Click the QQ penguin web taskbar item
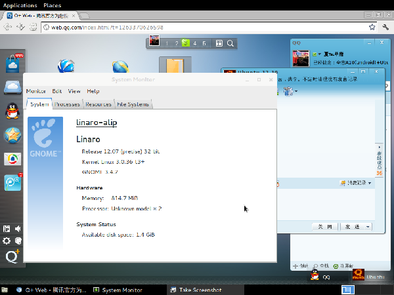Viewport: 394px width, 295px height. click(x=320, y=275)
